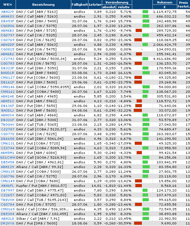Sort by absolut change column header
190x226 pixels.
(109, 7)
